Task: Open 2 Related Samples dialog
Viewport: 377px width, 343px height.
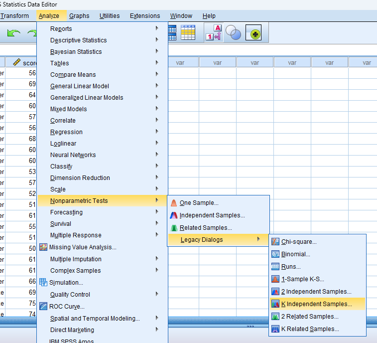Action: tap(309, 316)
